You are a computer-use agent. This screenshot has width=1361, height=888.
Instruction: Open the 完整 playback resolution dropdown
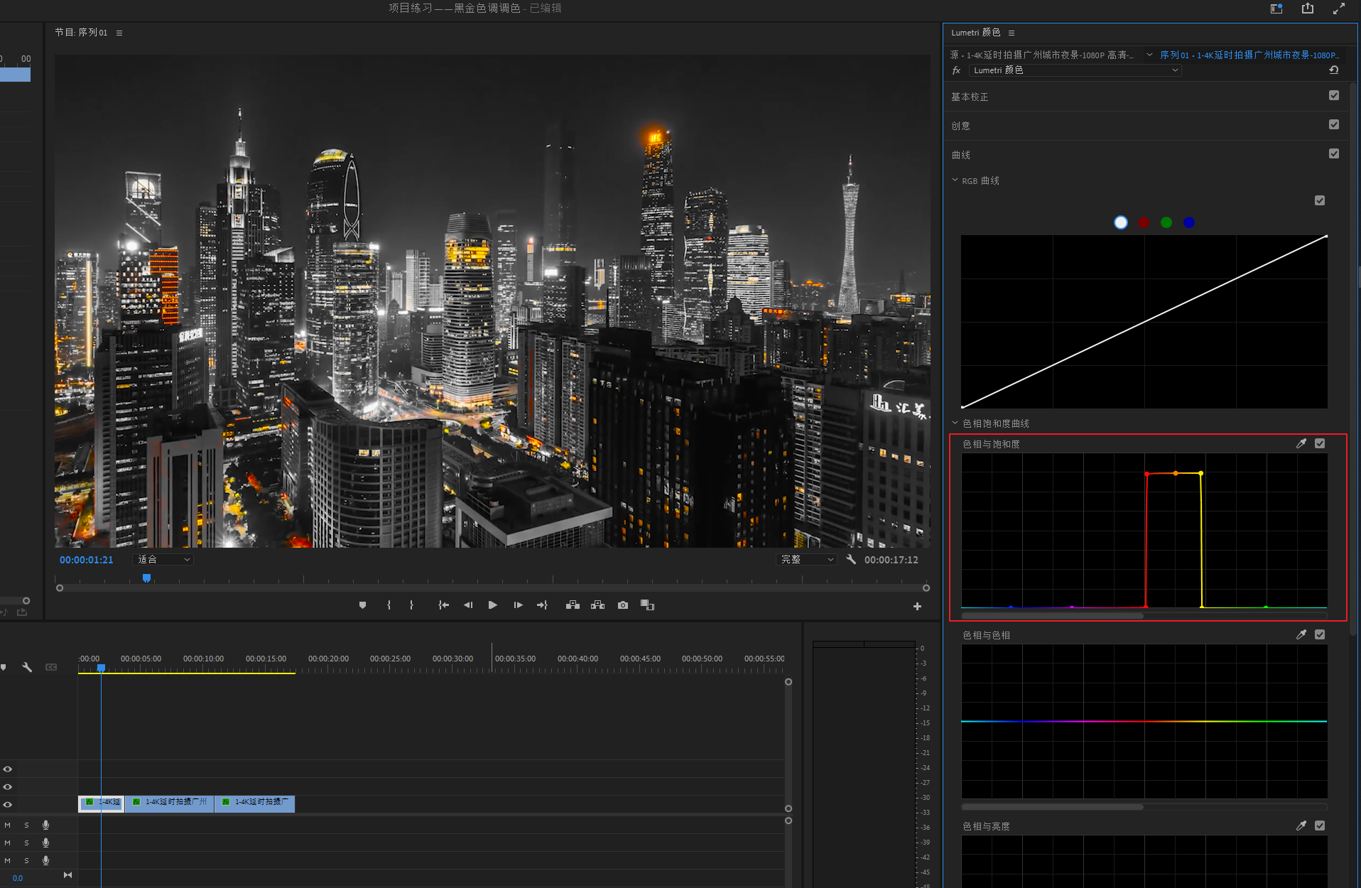pyautogui.click(x=807, y=560)
